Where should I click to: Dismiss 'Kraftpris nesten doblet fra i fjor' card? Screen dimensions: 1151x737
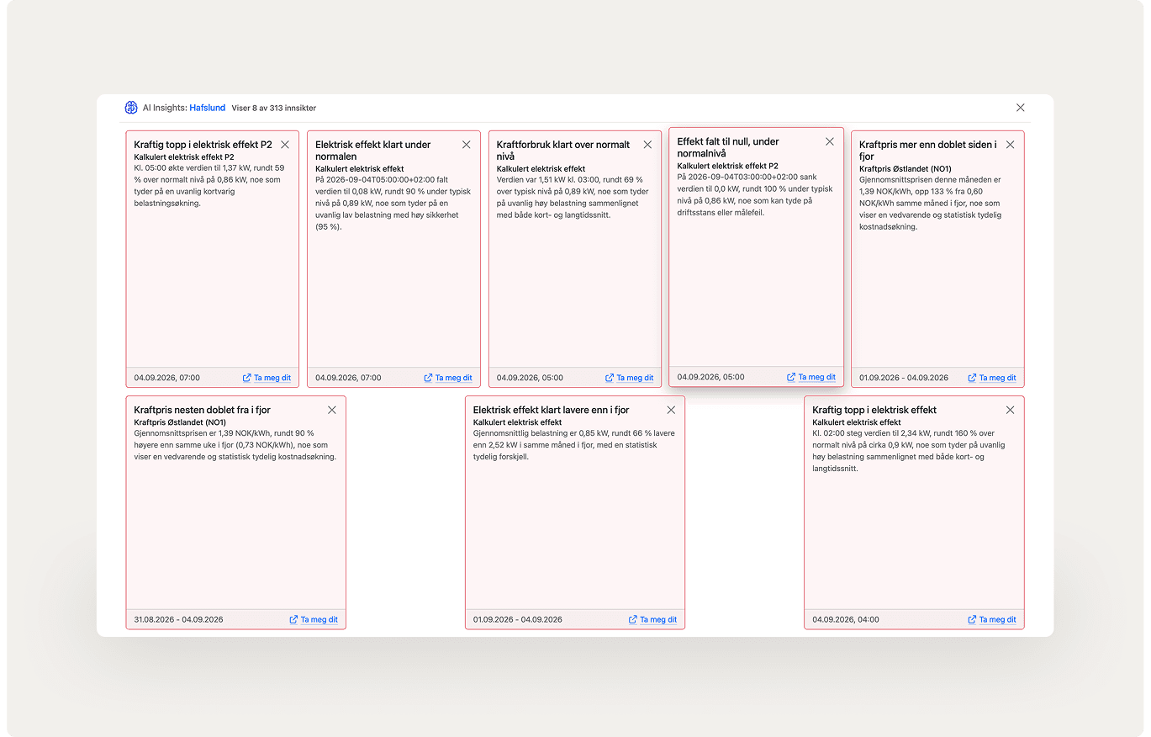pos(332,410)
